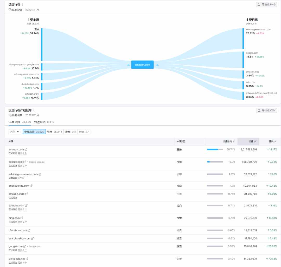The image size is (281, 267).
Task: Export traffic journey details as CSV
Action: tap(266, 110)
